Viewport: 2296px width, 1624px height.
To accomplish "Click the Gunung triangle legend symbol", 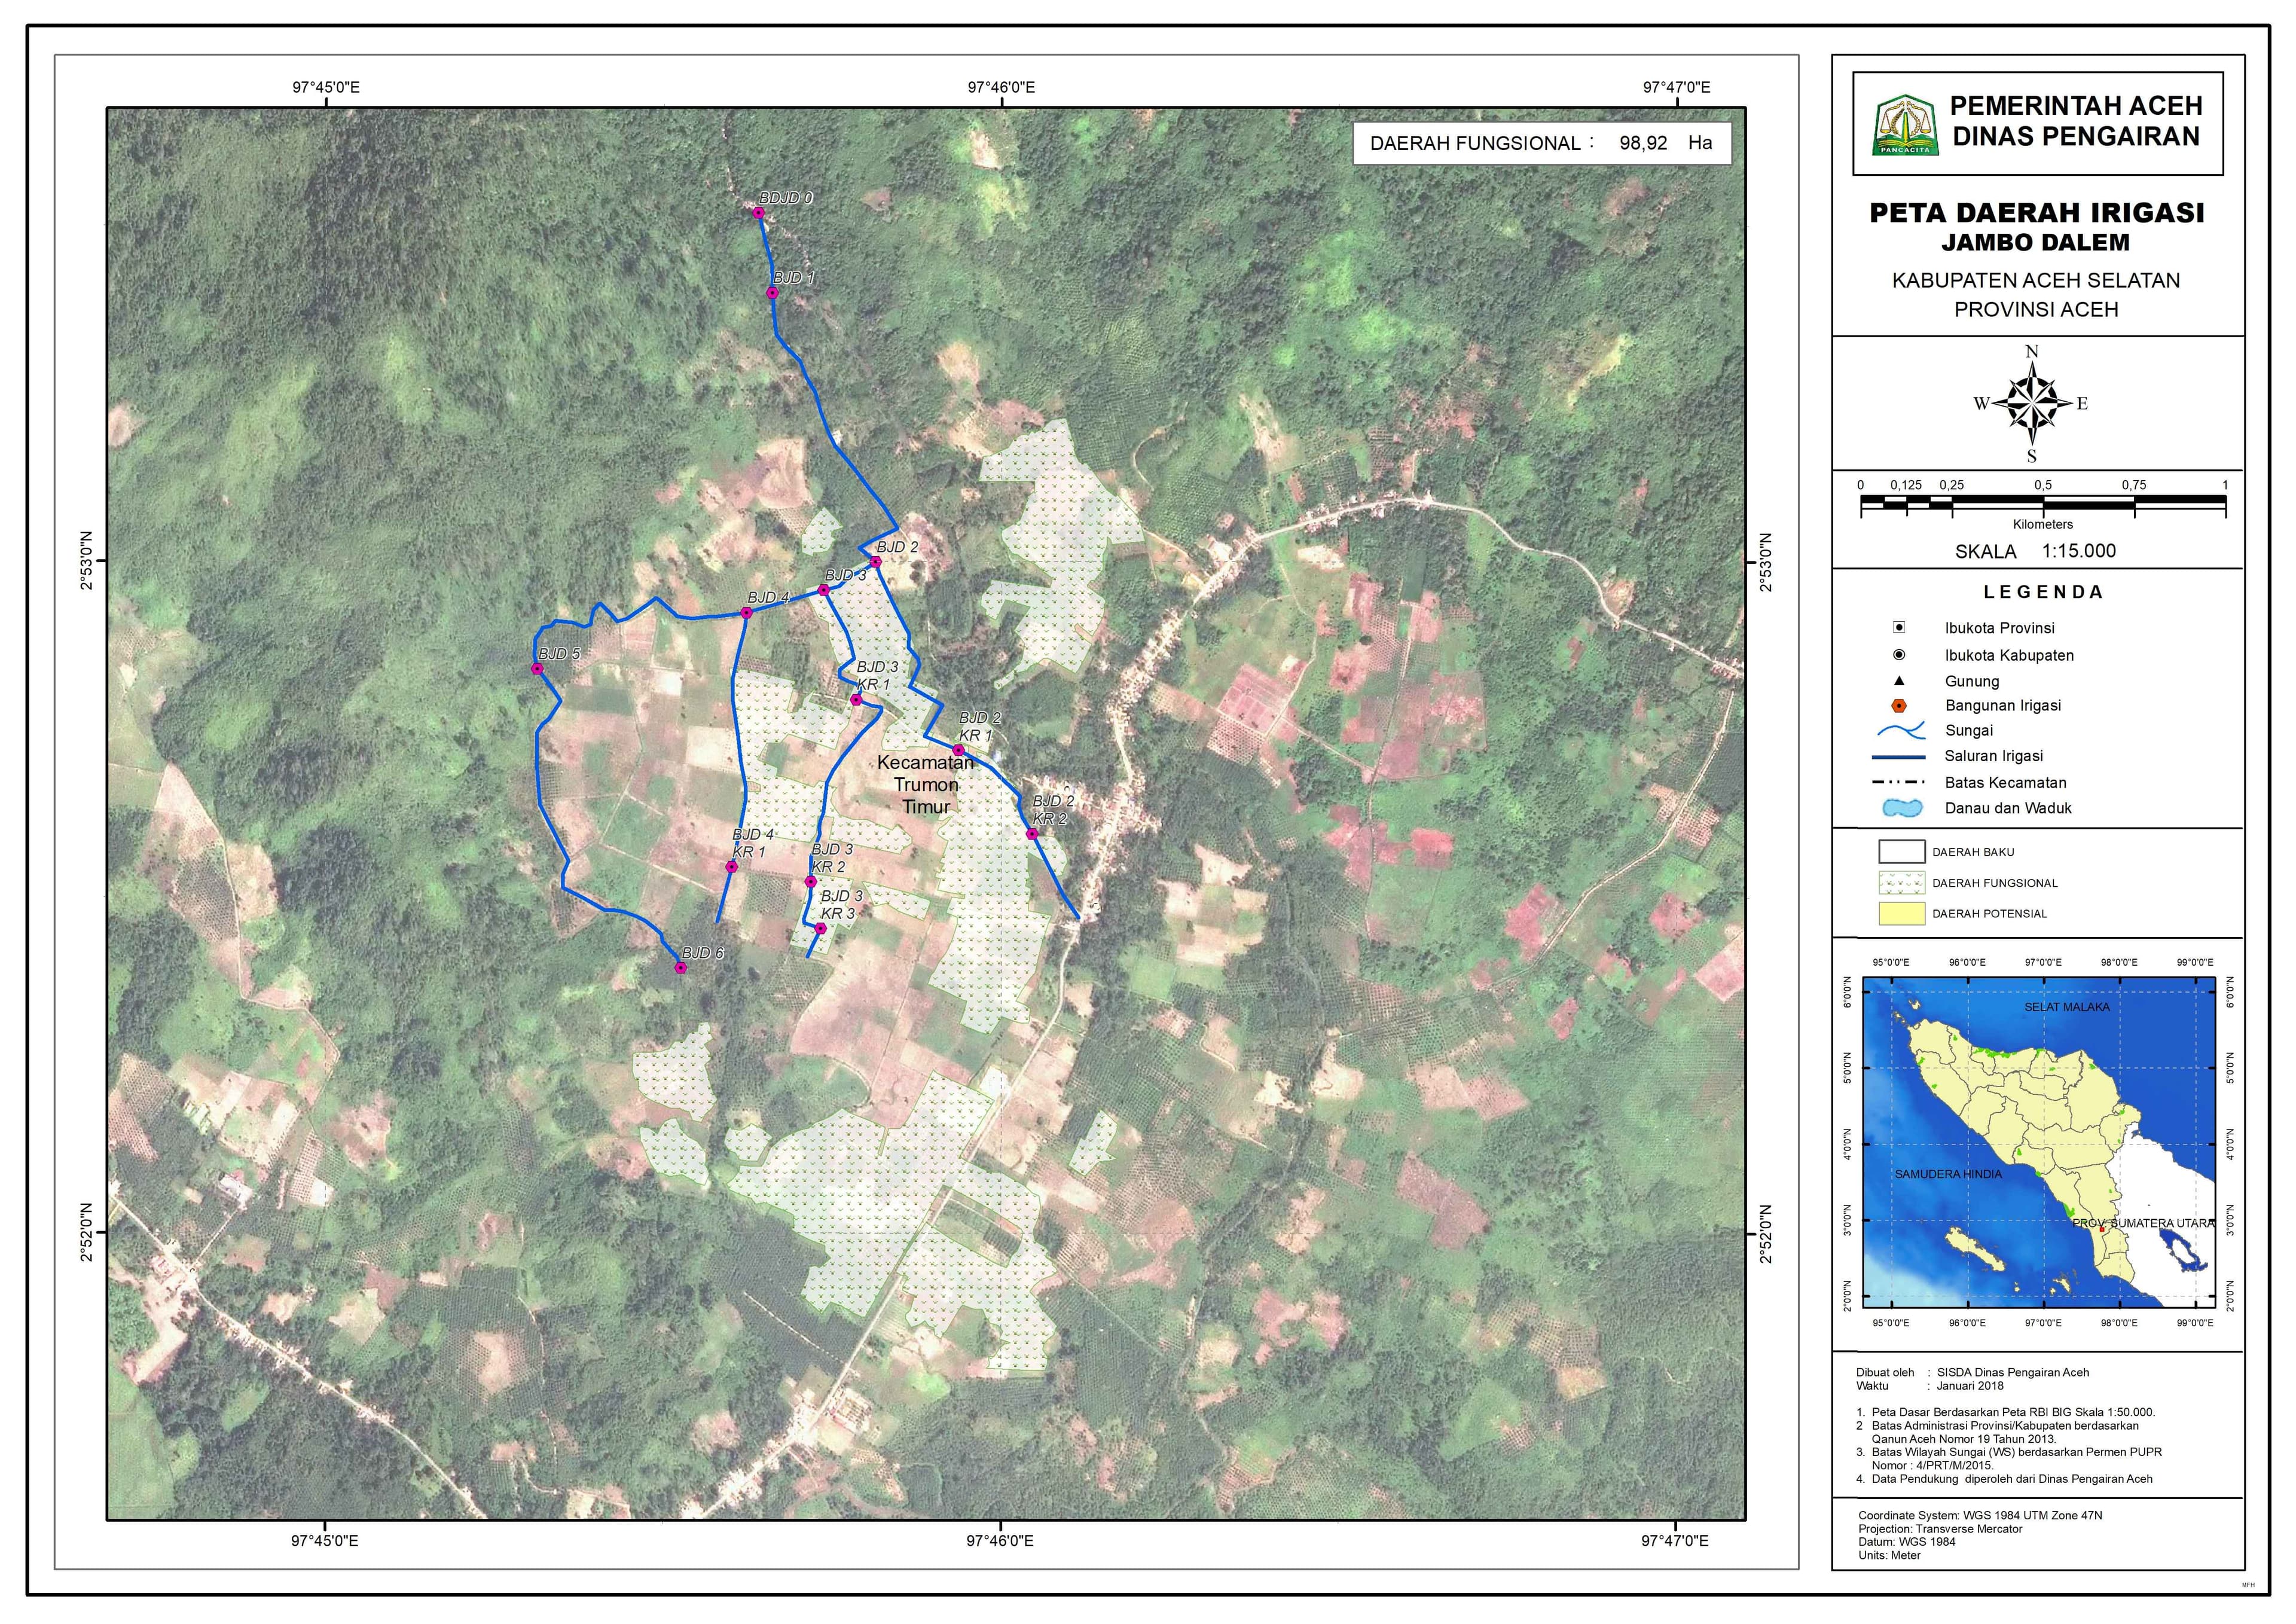I will (1899, 681).
